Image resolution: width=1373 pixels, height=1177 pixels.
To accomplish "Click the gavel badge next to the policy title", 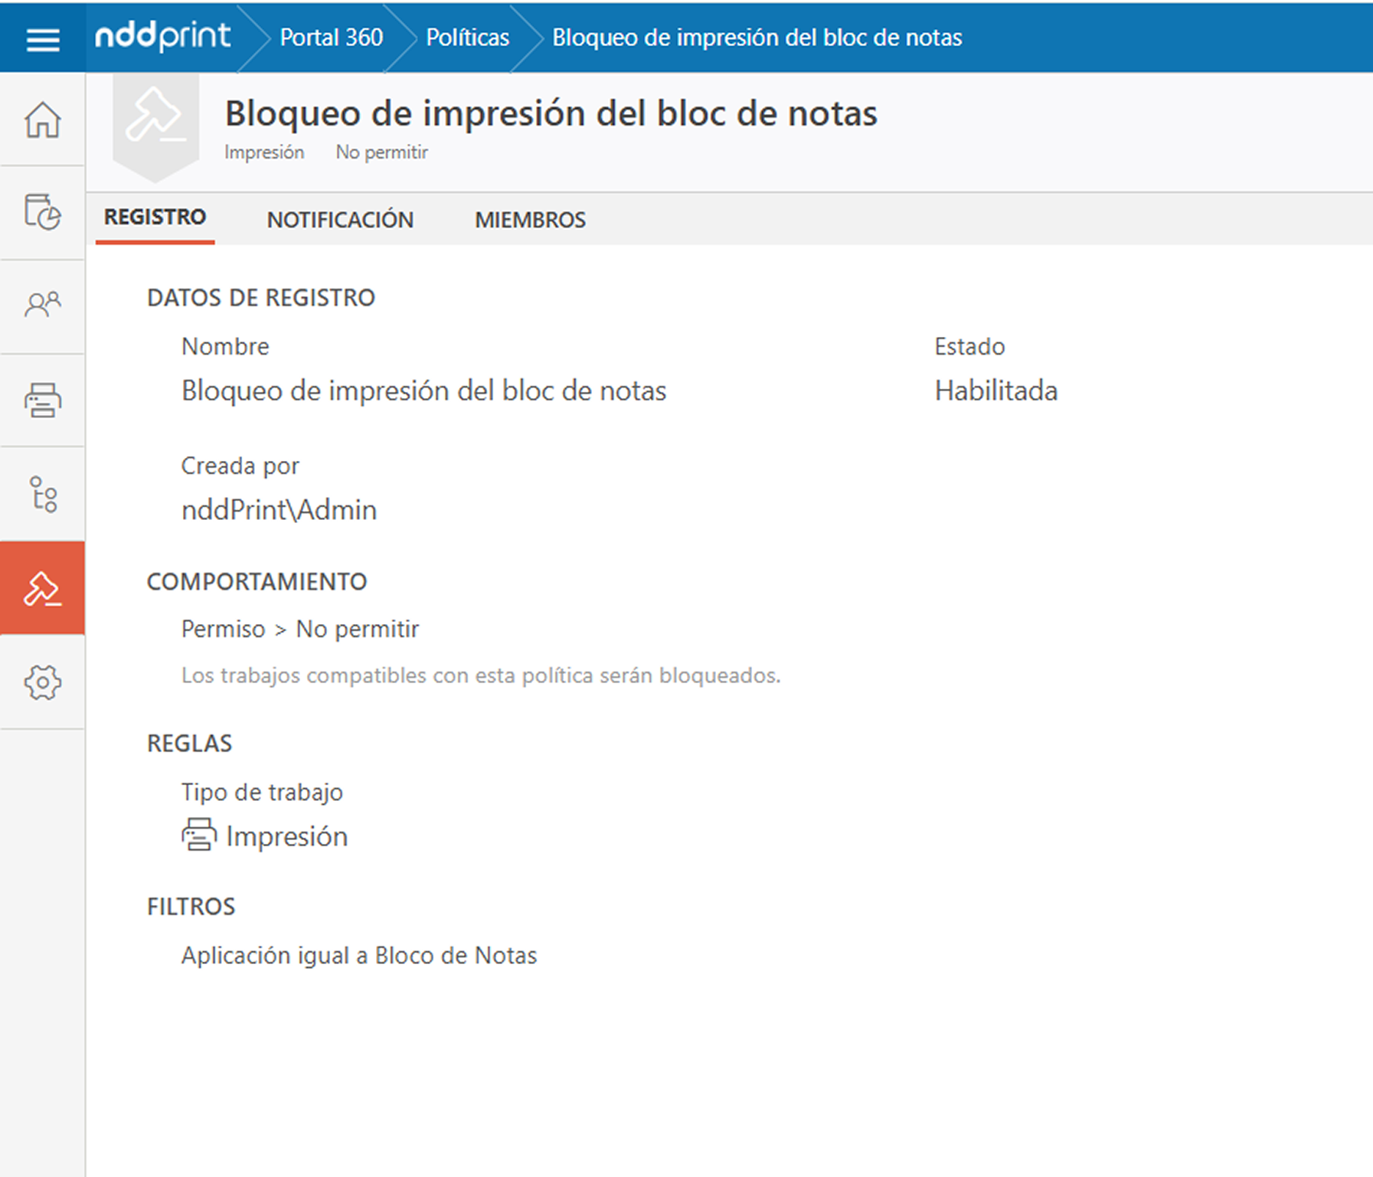I will [x=155, y=119].
